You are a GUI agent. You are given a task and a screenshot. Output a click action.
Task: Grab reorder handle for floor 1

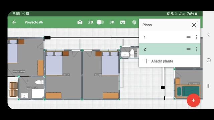[189, 37]
